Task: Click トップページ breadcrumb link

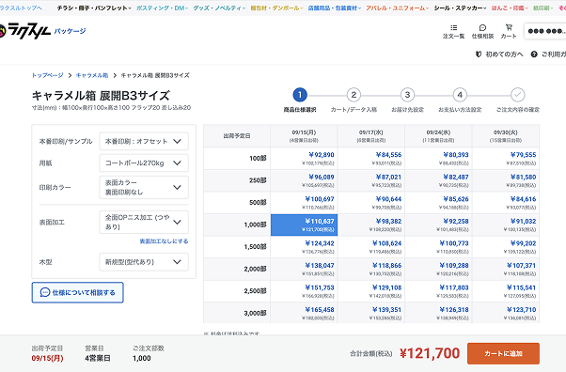Action: tap(47, 75)
